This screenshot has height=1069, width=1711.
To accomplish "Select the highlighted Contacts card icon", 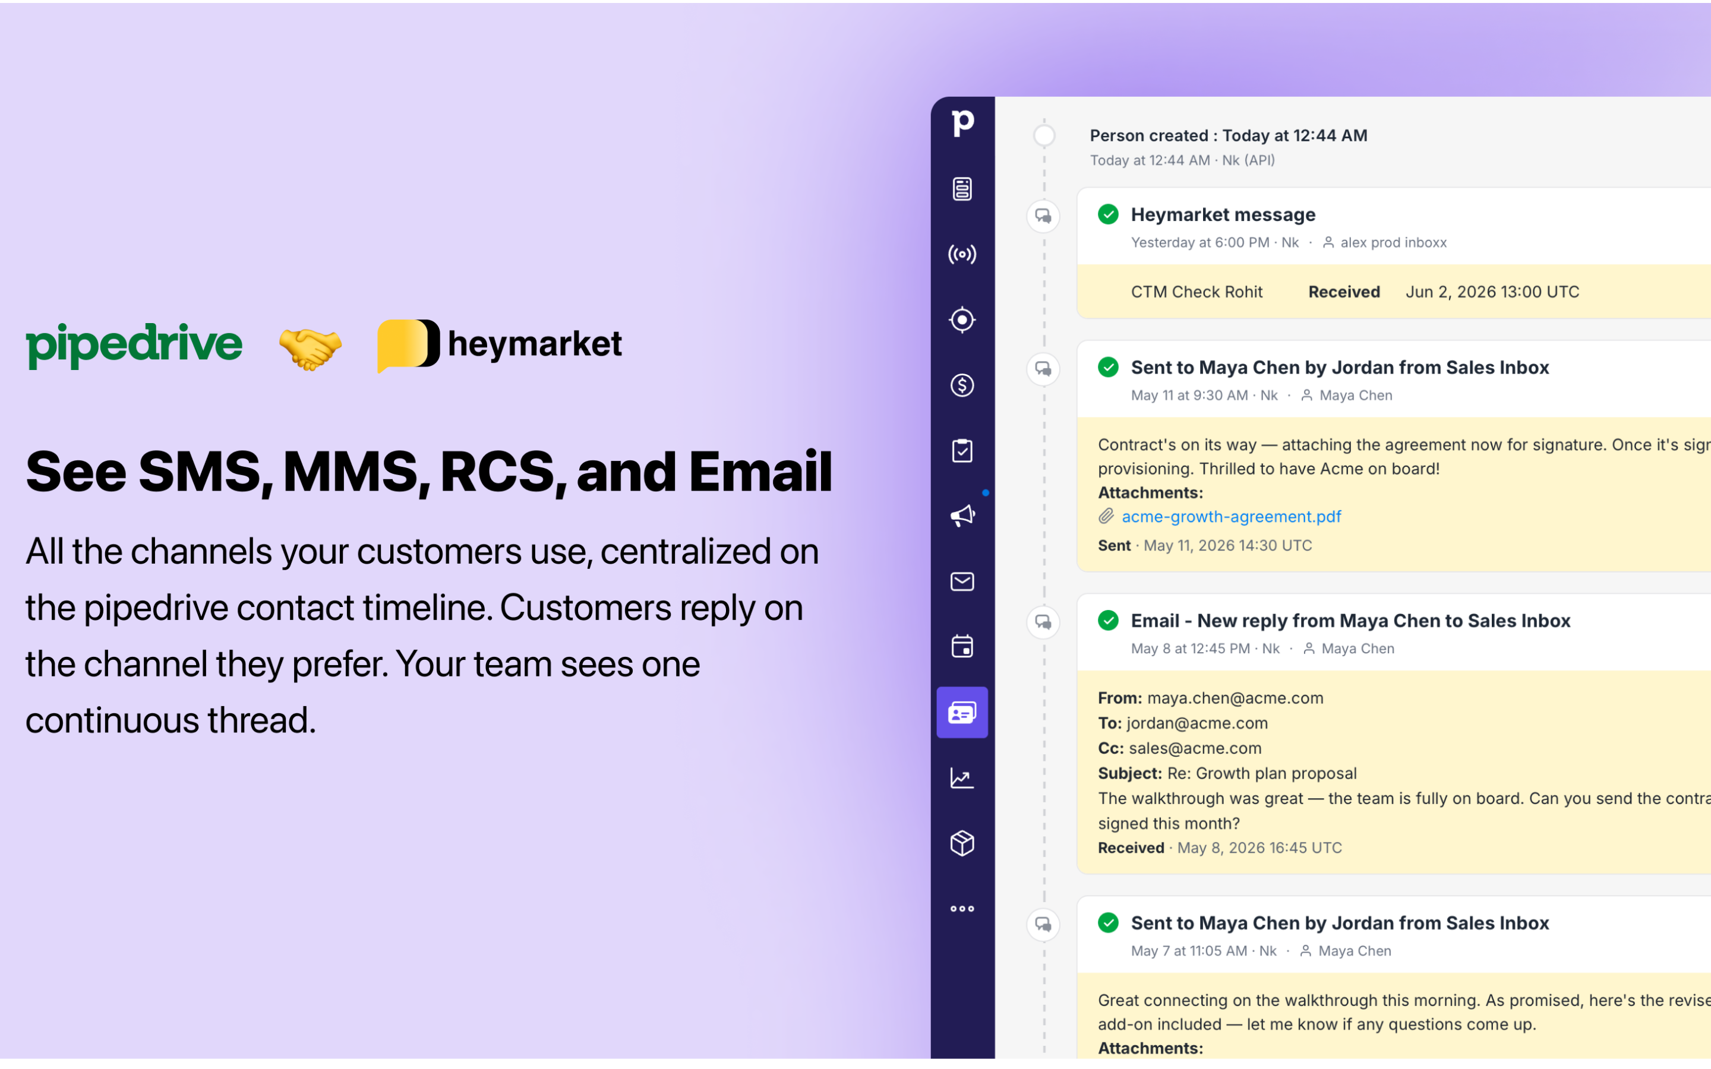I will pos(962,712).
